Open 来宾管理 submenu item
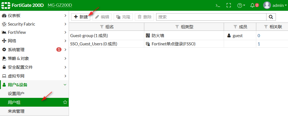This screenshot has width=288, height=116. [x=34, y=111]
